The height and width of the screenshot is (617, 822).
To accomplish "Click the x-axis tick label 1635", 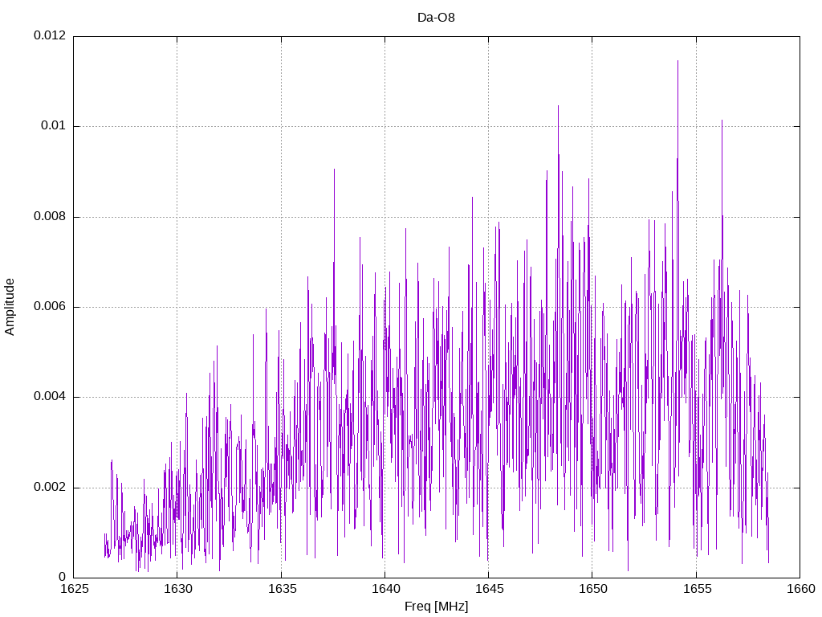I will coord(282,589).
